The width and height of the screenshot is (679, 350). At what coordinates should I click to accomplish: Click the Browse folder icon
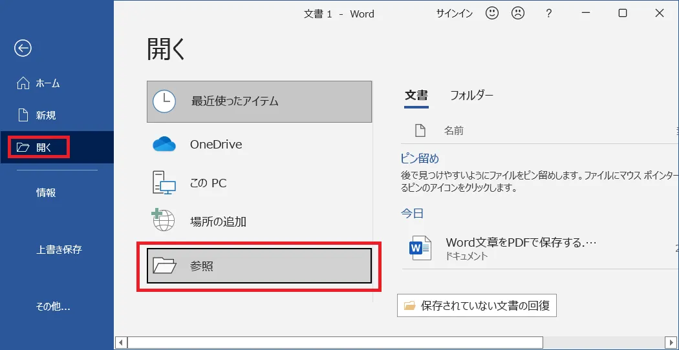click(x=164, y=265)
